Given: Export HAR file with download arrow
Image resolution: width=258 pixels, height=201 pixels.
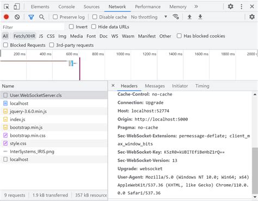Looking at the screenshot, I should tap(200, 17).
